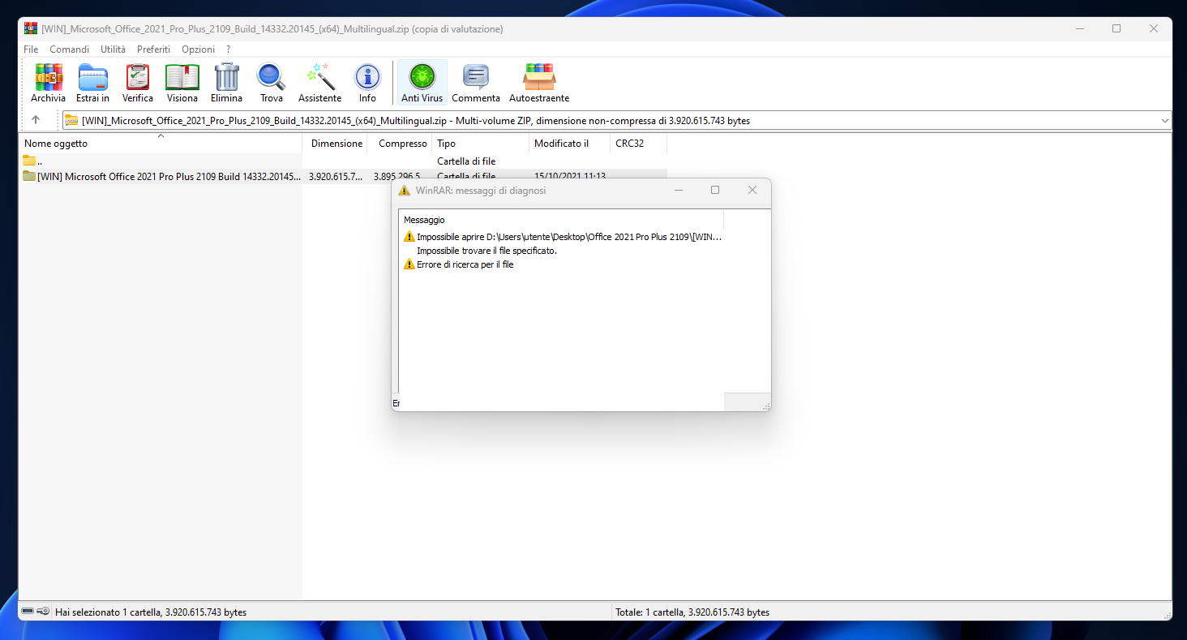Click 'Hai selezionato 1 cartella' status text
The height and width of the screenshot is (640, 1187).
click(151, 612)
